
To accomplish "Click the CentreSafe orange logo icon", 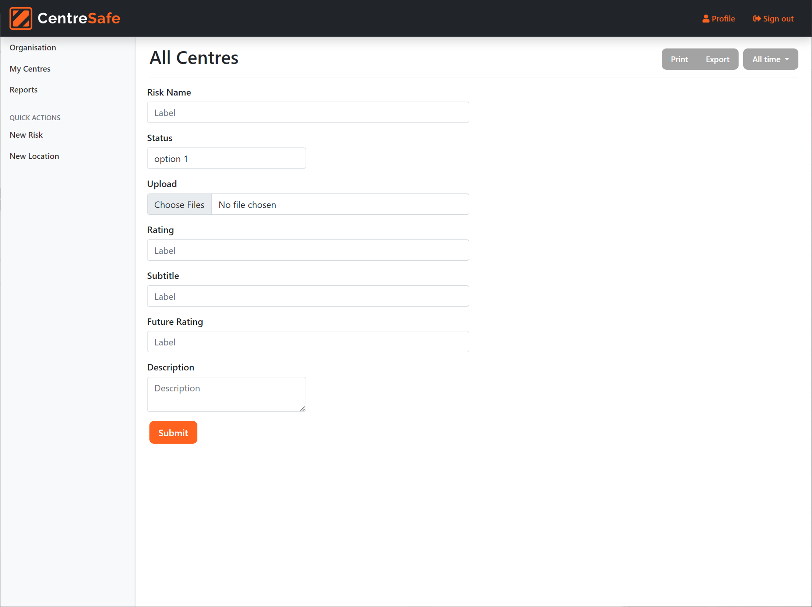I will pos(21,18).
